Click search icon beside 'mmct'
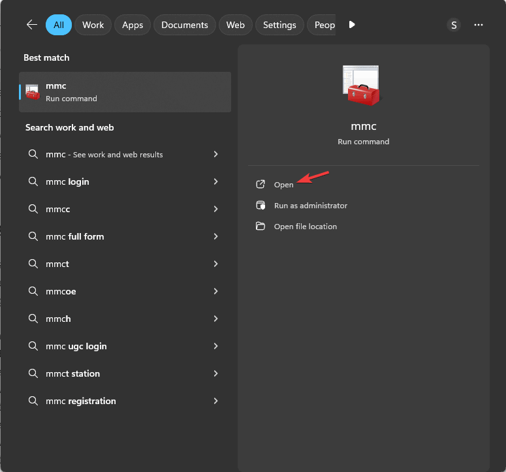This screenshot has width=506, height=472. [33, 264]
